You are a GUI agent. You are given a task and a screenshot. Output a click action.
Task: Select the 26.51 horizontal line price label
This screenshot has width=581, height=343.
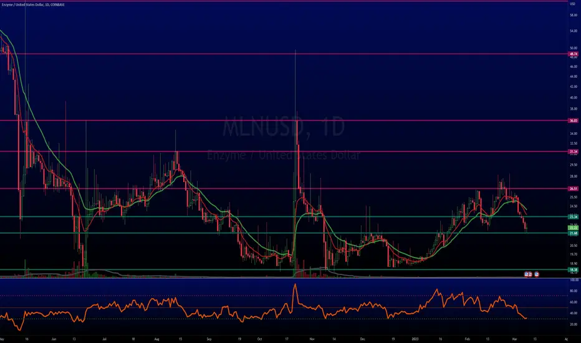pos(574,189)
